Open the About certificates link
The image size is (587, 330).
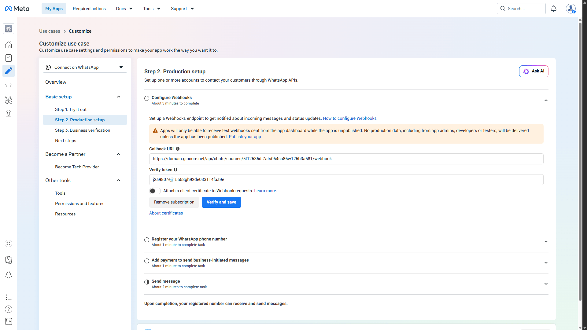[x=166, y=213]
